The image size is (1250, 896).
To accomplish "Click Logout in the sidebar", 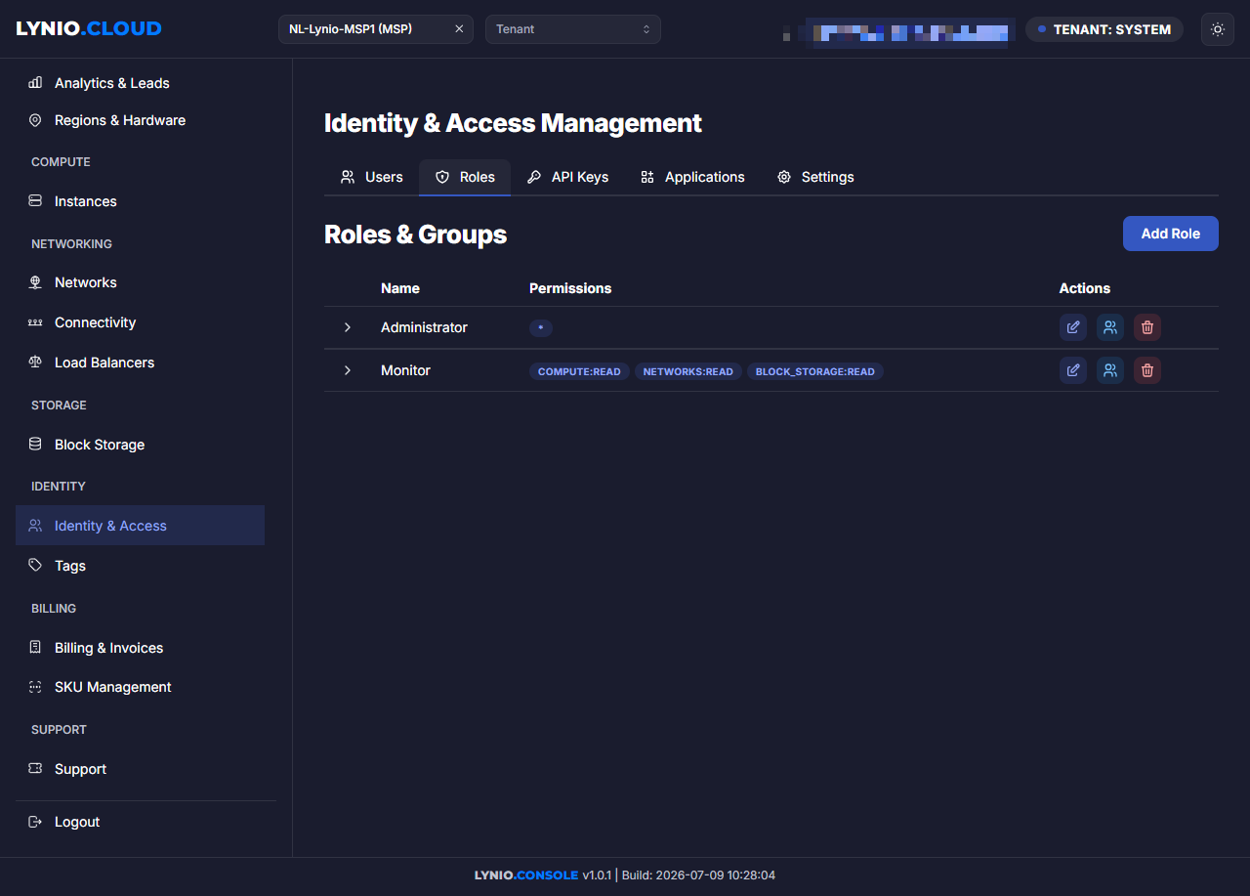I will point(140,822).
